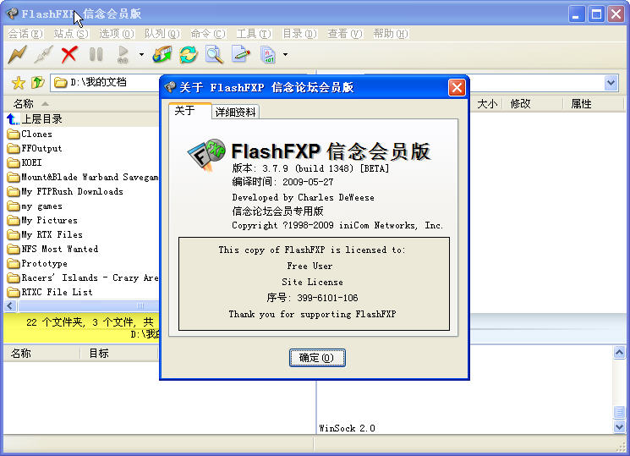Click the red X Abort icon
Screen dimensions: 630x456
69,55
